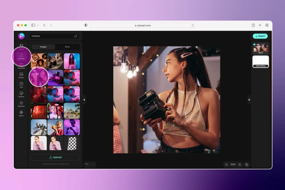285x190 pixels.
Task: Switch to the Fonts tab
Action: 67,47
